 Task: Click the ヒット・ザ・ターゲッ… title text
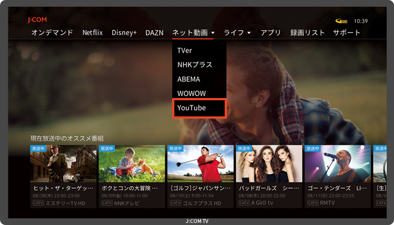pyautogui.click(x=63, y=188)
